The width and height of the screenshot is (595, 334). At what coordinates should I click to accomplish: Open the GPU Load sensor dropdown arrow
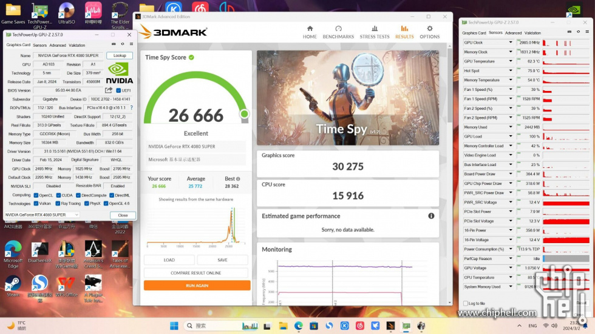[511, 136]
